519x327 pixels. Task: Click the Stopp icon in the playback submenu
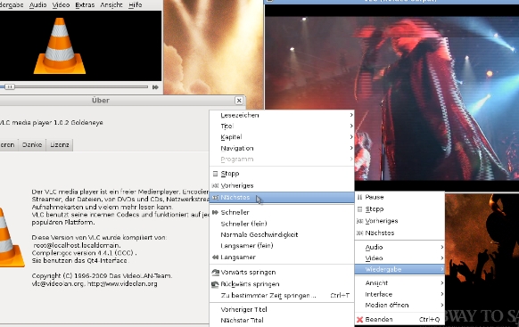point(215,174)
